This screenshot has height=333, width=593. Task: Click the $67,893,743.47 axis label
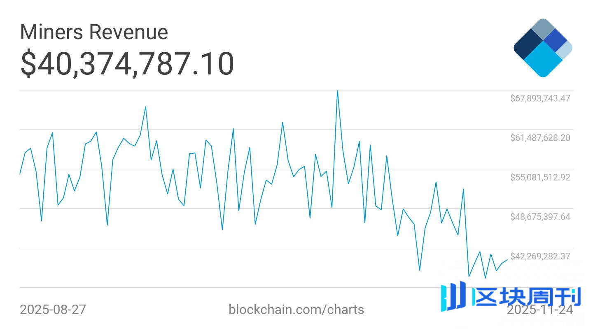540,98
